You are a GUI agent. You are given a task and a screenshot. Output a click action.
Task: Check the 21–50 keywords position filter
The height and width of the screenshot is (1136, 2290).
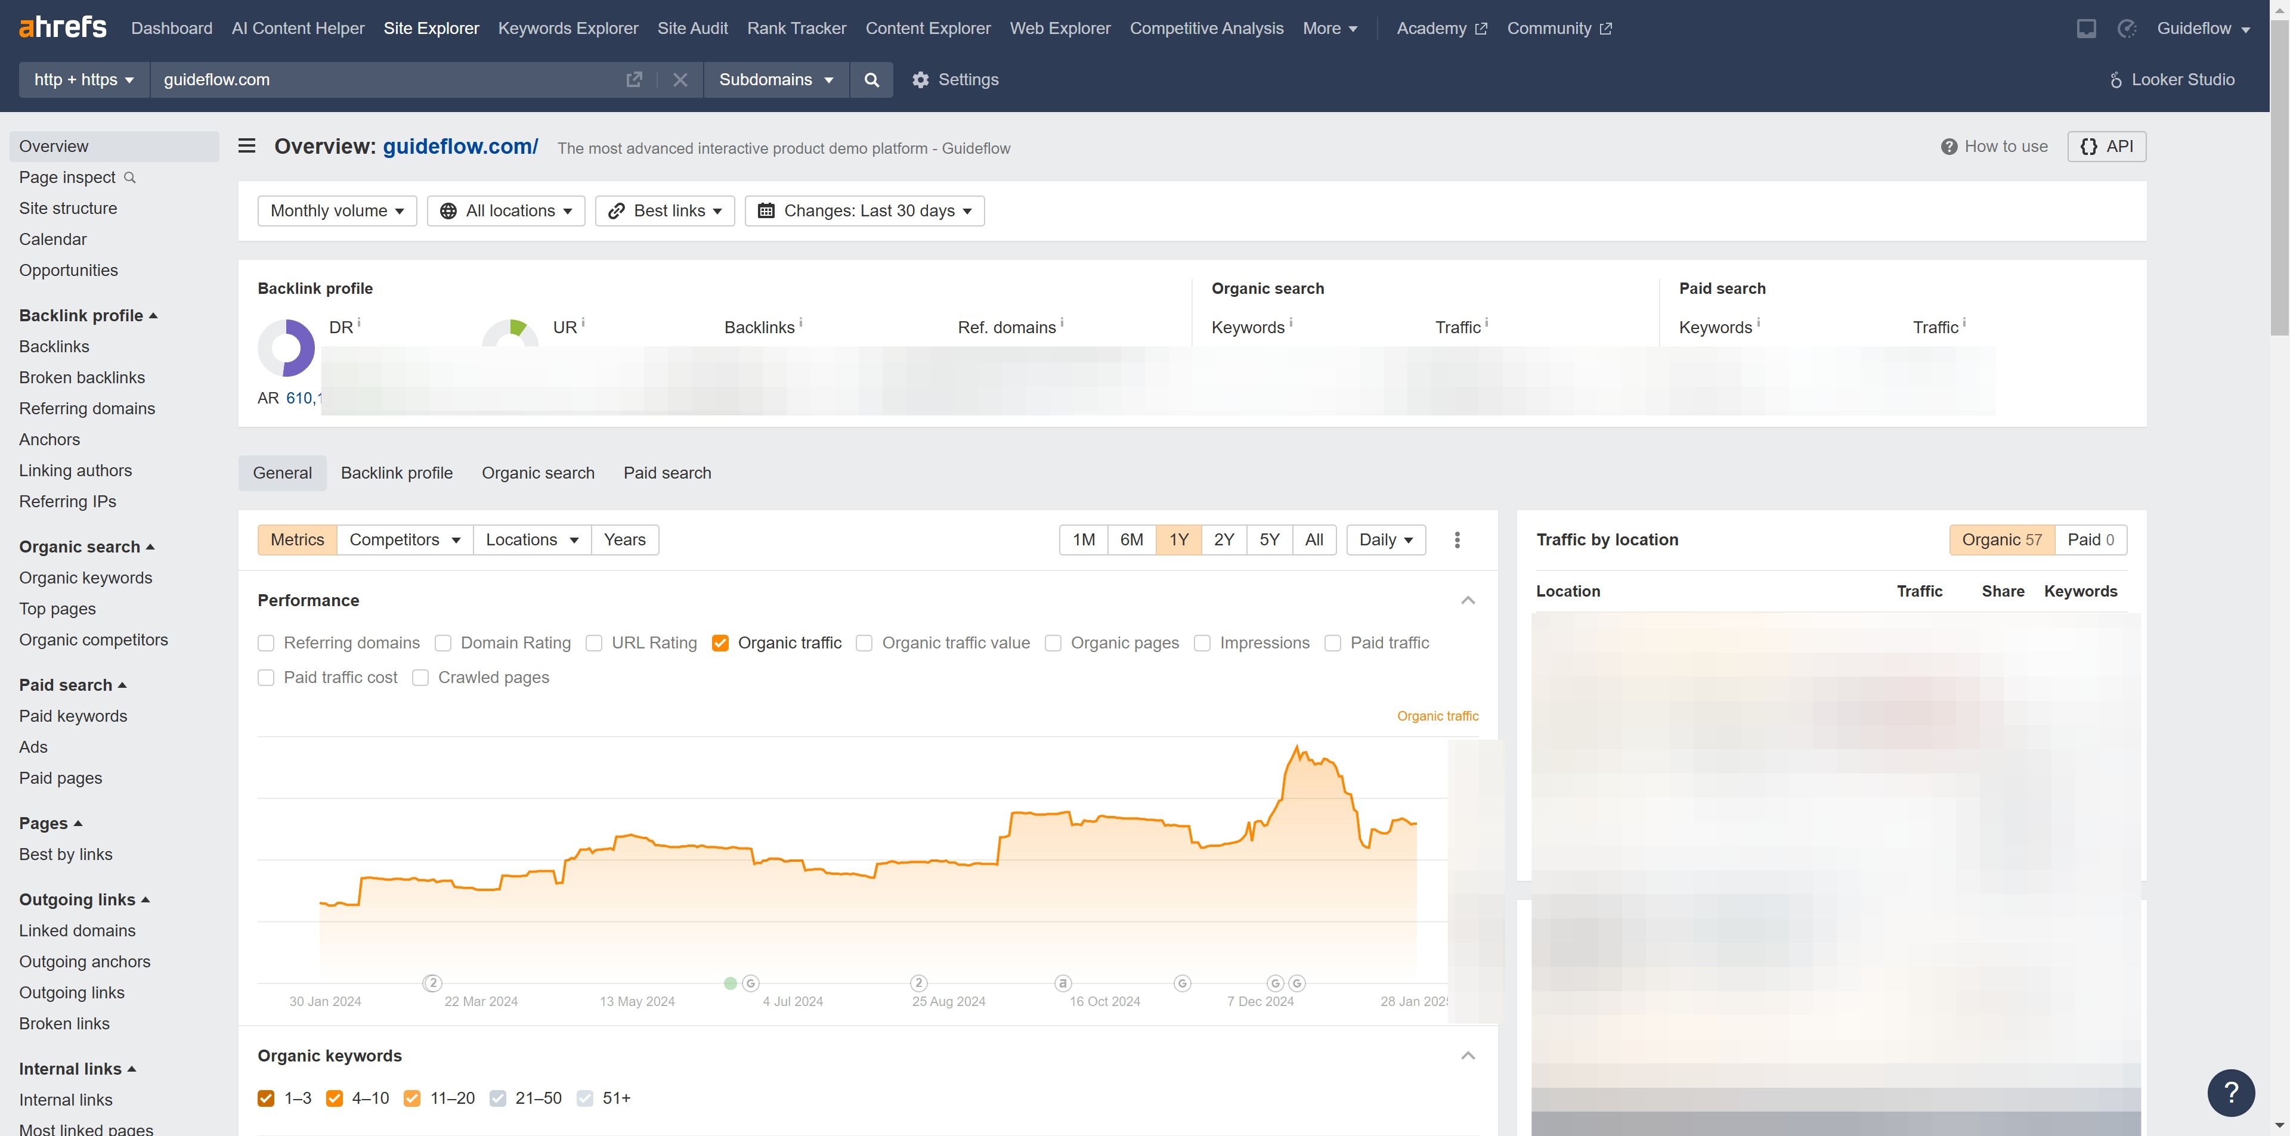point(498,1098)
